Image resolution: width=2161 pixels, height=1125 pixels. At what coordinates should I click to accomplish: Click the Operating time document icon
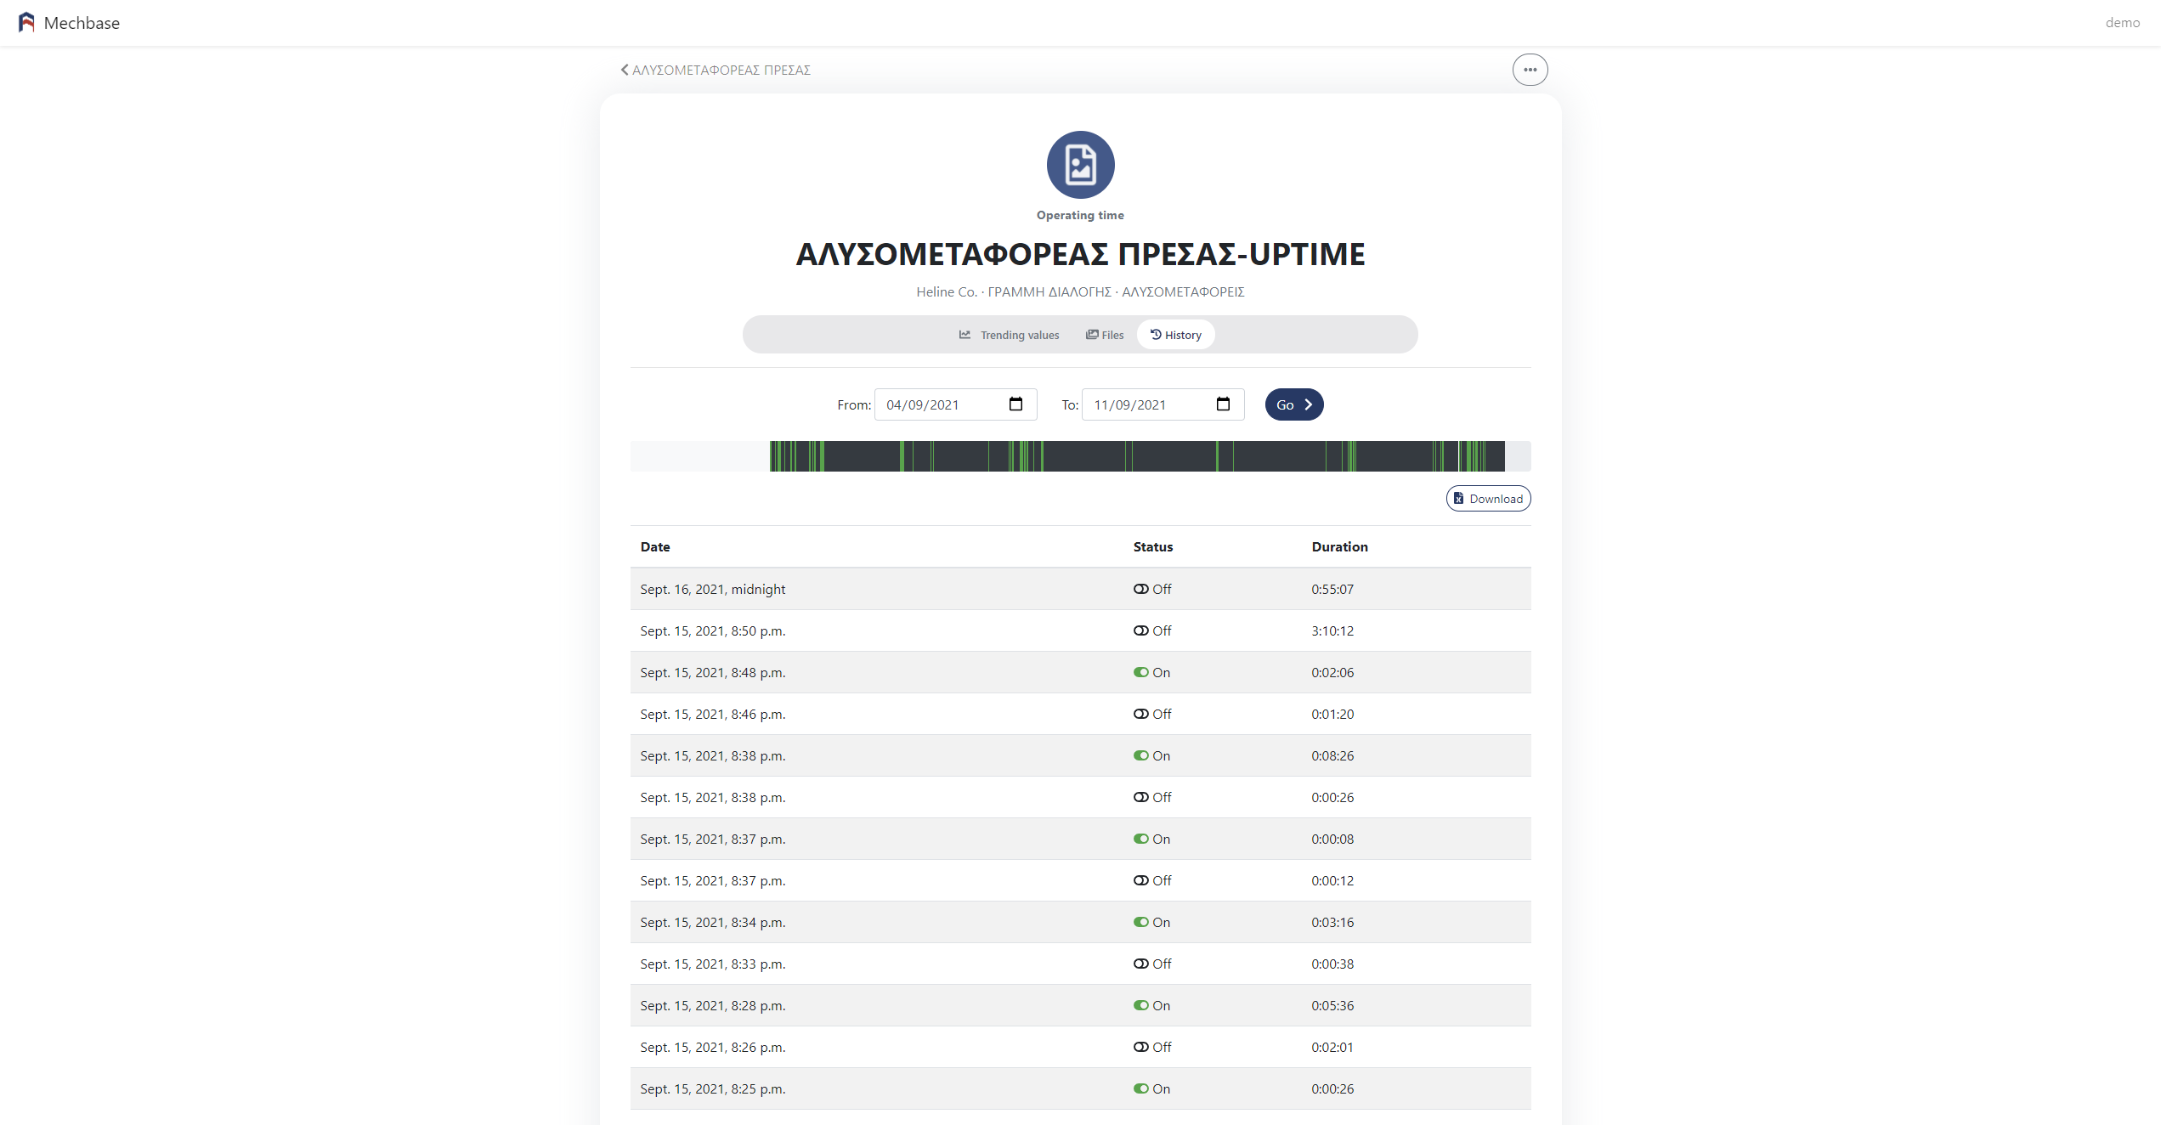(1080, 165)
